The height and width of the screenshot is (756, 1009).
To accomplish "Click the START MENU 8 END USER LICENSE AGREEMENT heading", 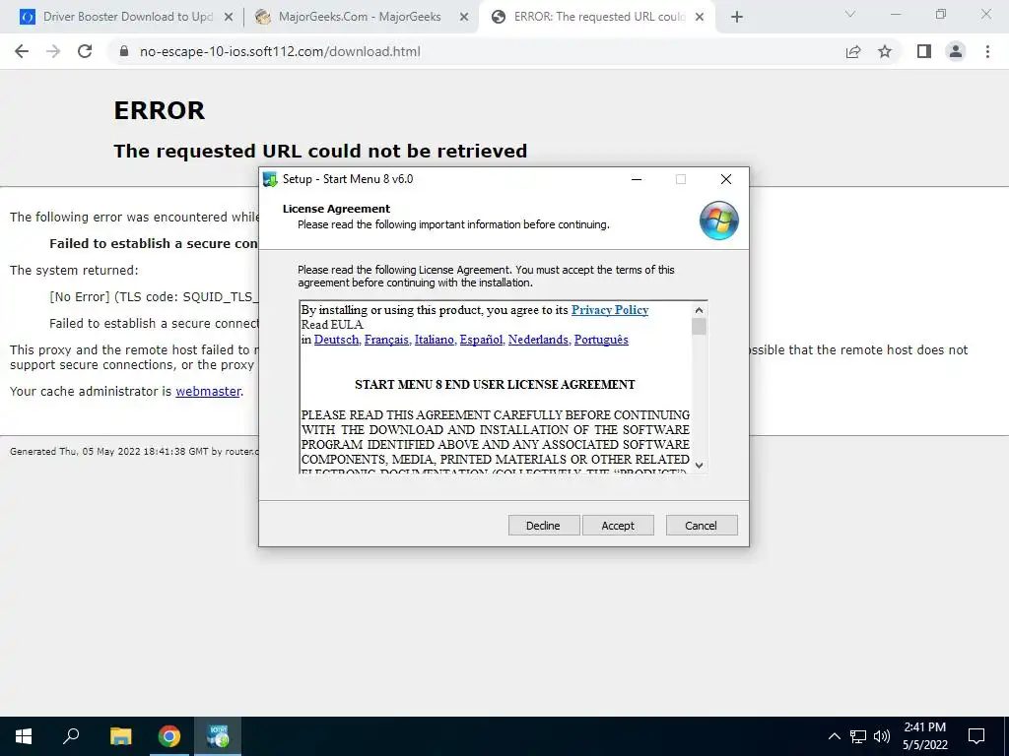I will [495, 385].
